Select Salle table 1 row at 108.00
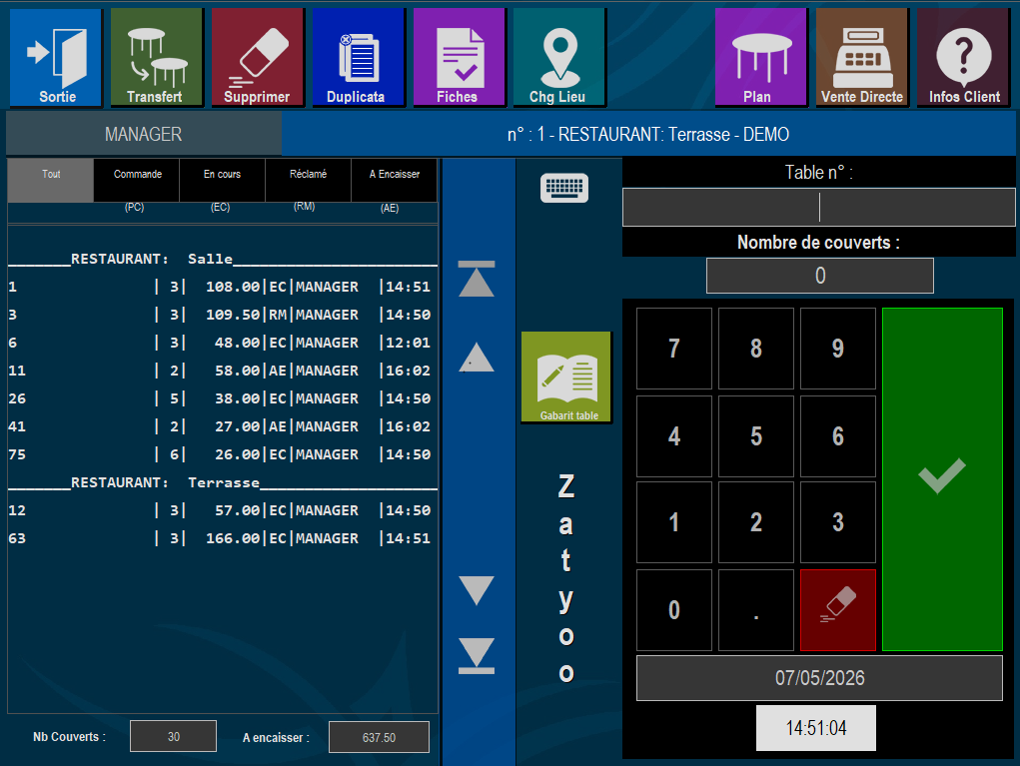Viewport: 1020px width, 766px height. pyautogui.click(x=222, y=287)
